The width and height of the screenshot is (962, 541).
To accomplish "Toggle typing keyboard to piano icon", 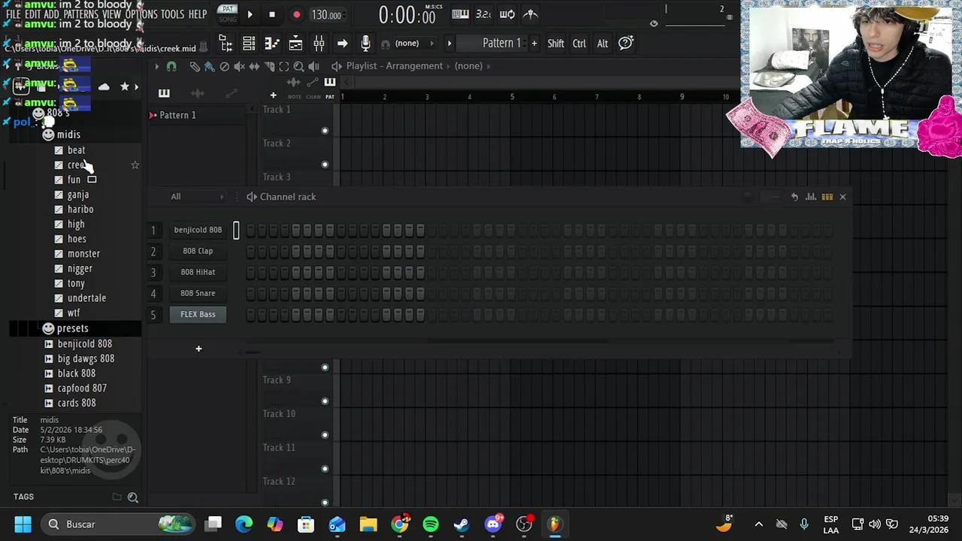I will (x=461, y=14).
